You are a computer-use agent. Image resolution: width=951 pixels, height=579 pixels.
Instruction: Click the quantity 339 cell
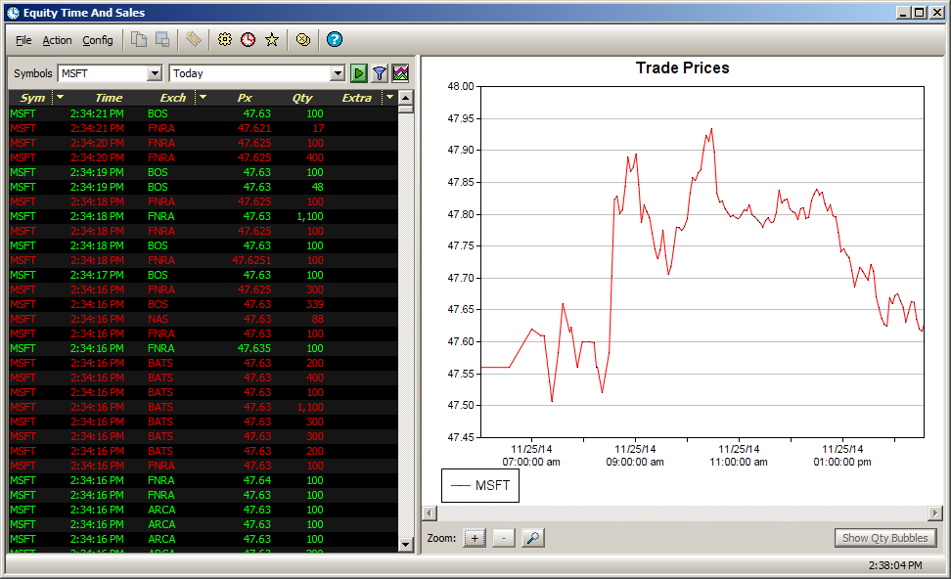315,304
